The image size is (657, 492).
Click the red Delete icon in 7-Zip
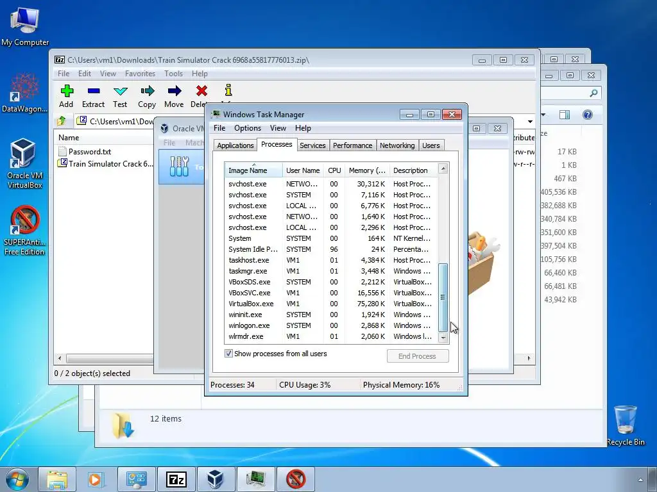201,91
